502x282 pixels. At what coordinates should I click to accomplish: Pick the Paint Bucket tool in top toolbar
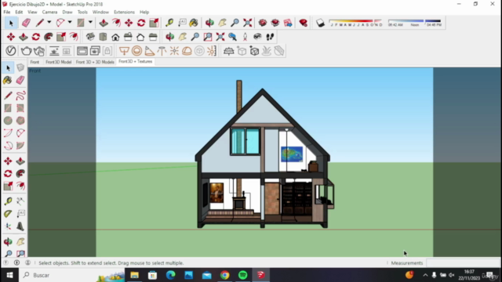pos(194,23)
